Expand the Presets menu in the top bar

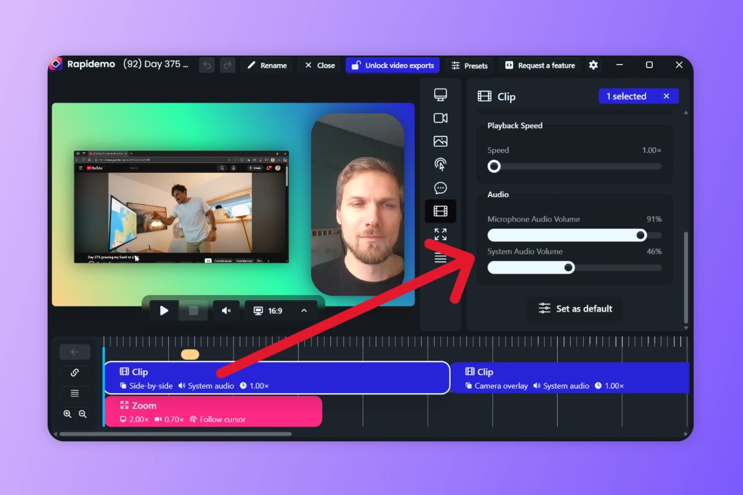[469, 65]
